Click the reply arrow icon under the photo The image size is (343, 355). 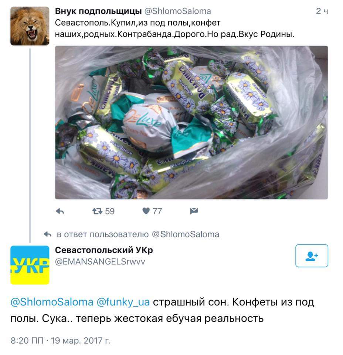point(60,211)
